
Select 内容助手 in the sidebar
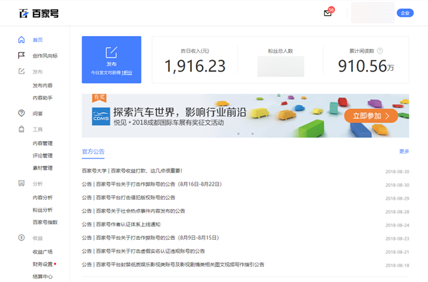click(43, 98)
